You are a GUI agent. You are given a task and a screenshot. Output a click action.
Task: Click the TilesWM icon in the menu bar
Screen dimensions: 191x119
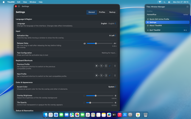point(160,2)
